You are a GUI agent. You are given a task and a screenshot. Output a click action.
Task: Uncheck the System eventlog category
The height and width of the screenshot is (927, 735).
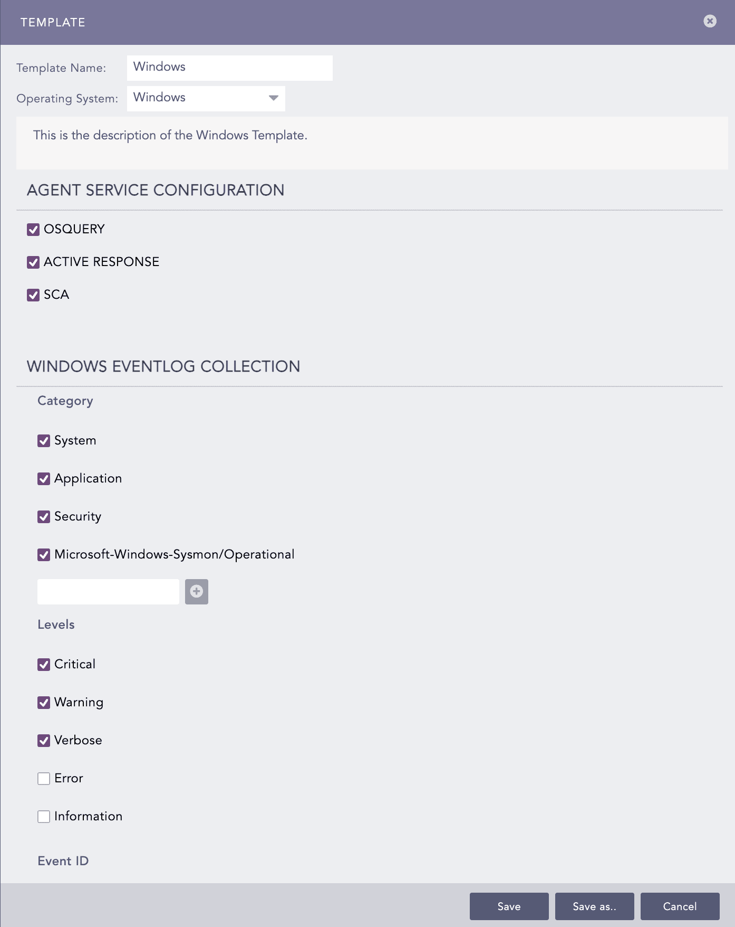pos(44,441)
